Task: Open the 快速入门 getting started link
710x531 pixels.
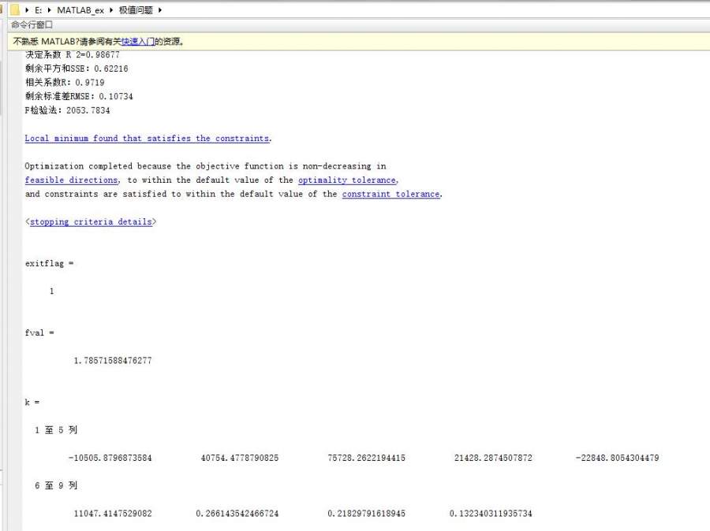Action: [x=138, y=42]
